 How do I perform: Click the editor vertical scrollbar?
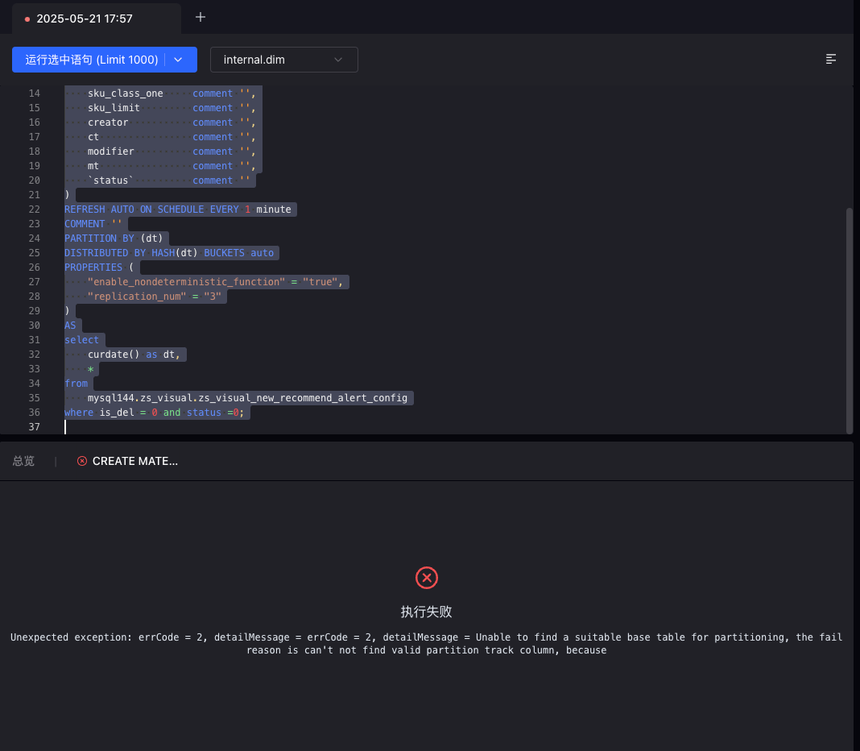coord(850,322)
